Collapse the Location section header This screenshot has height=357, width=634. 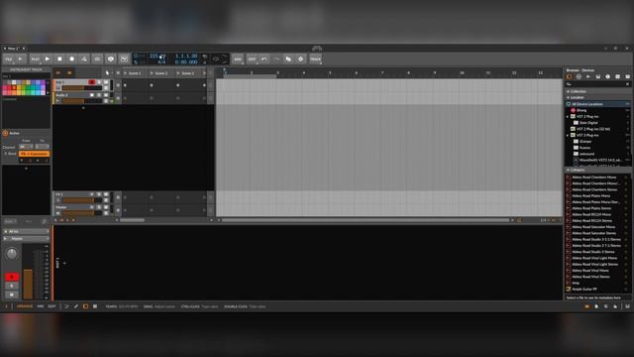(597, 97)
